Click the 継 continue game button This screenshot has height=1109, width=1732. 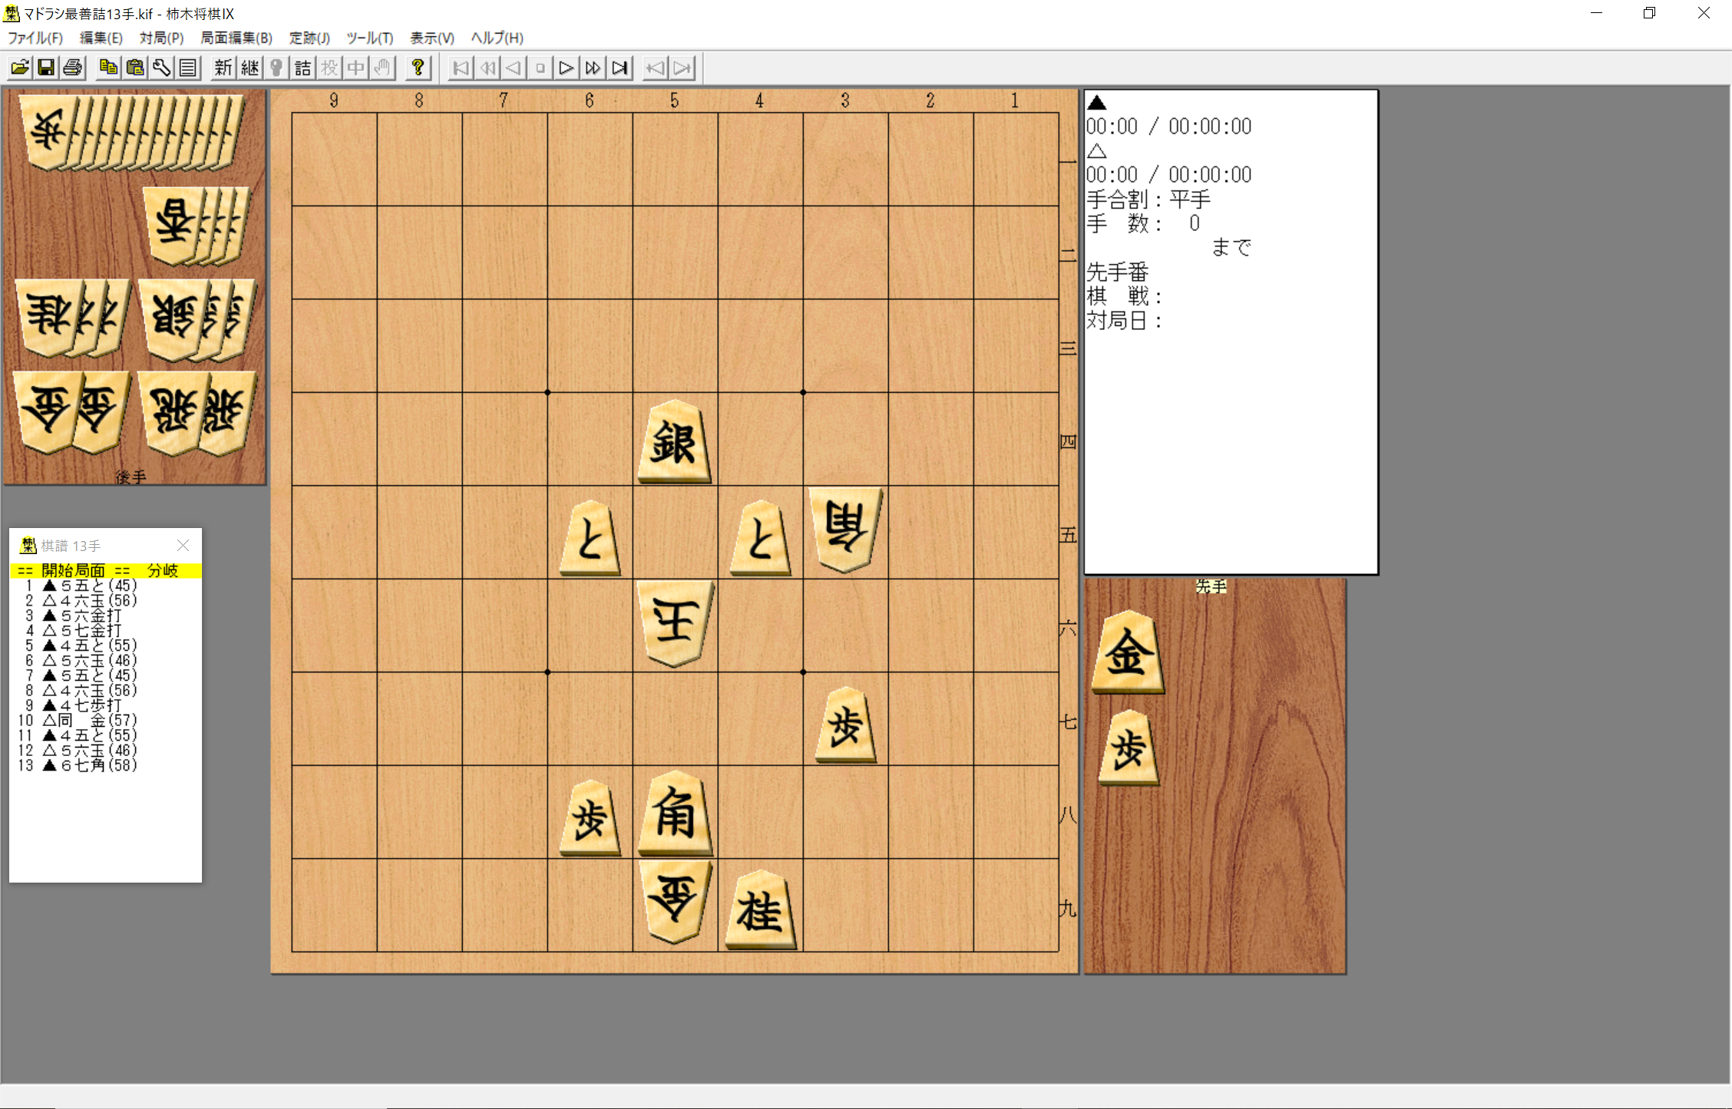pos(250,68)
